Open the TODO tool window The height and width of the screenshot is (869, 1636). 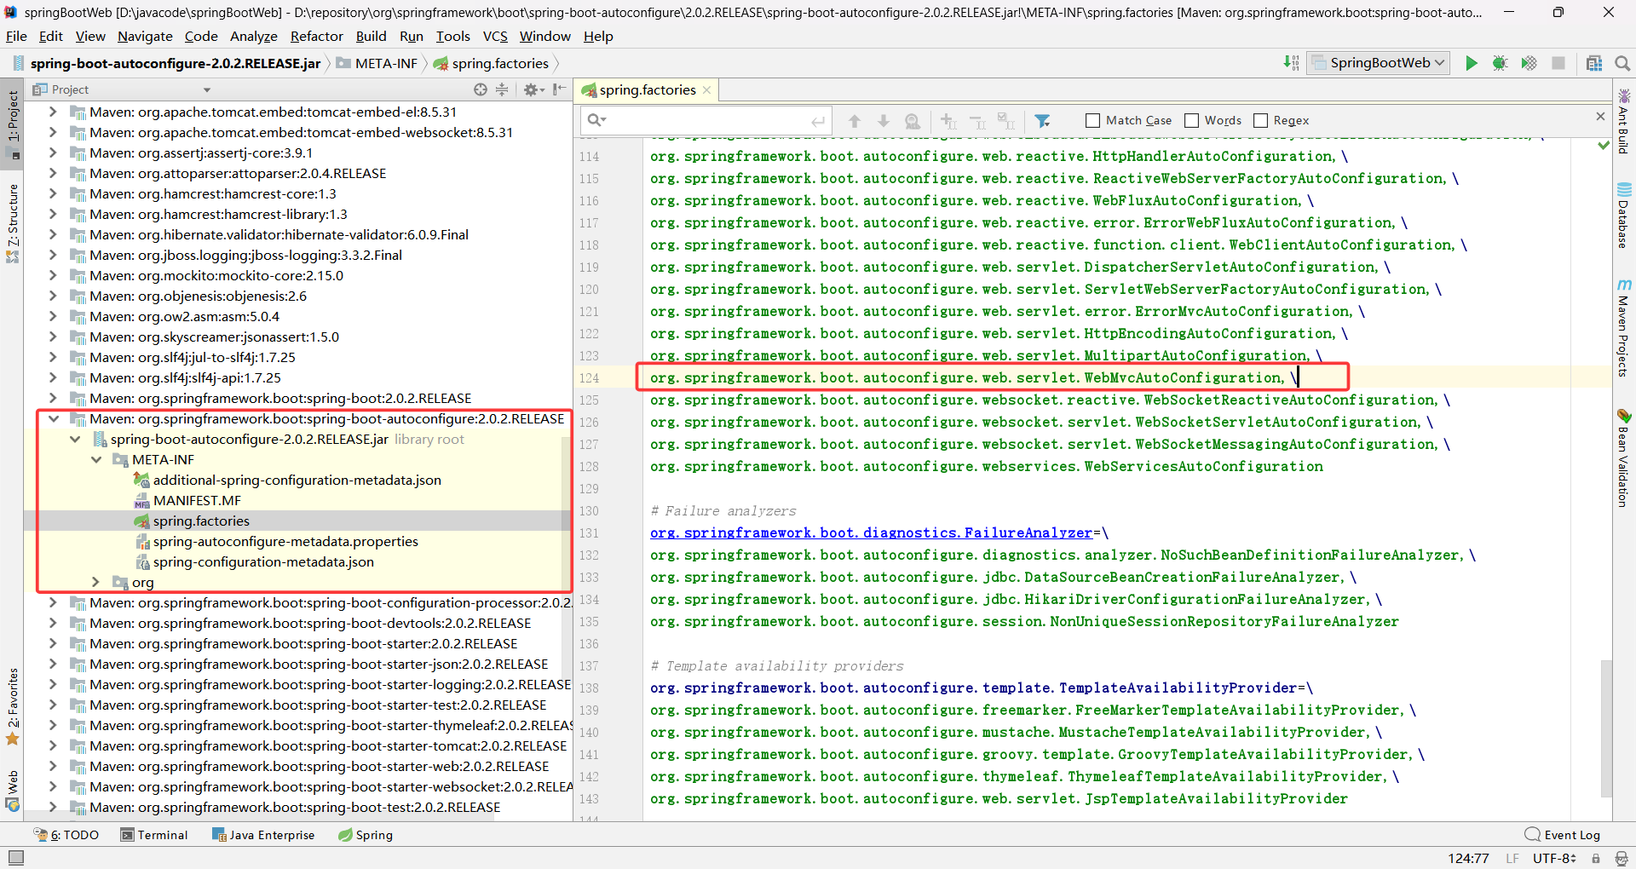66,835
